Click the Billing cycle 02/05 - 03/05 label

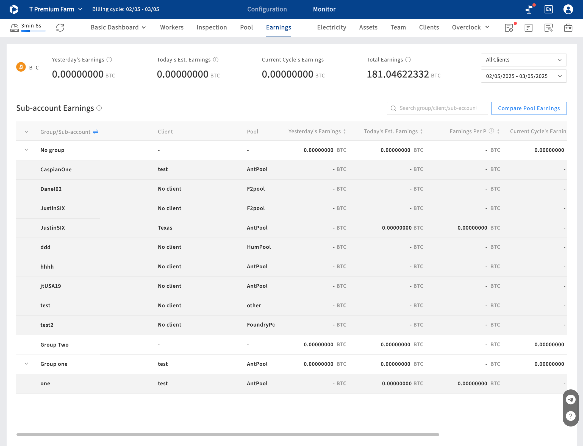pos(126,9)
